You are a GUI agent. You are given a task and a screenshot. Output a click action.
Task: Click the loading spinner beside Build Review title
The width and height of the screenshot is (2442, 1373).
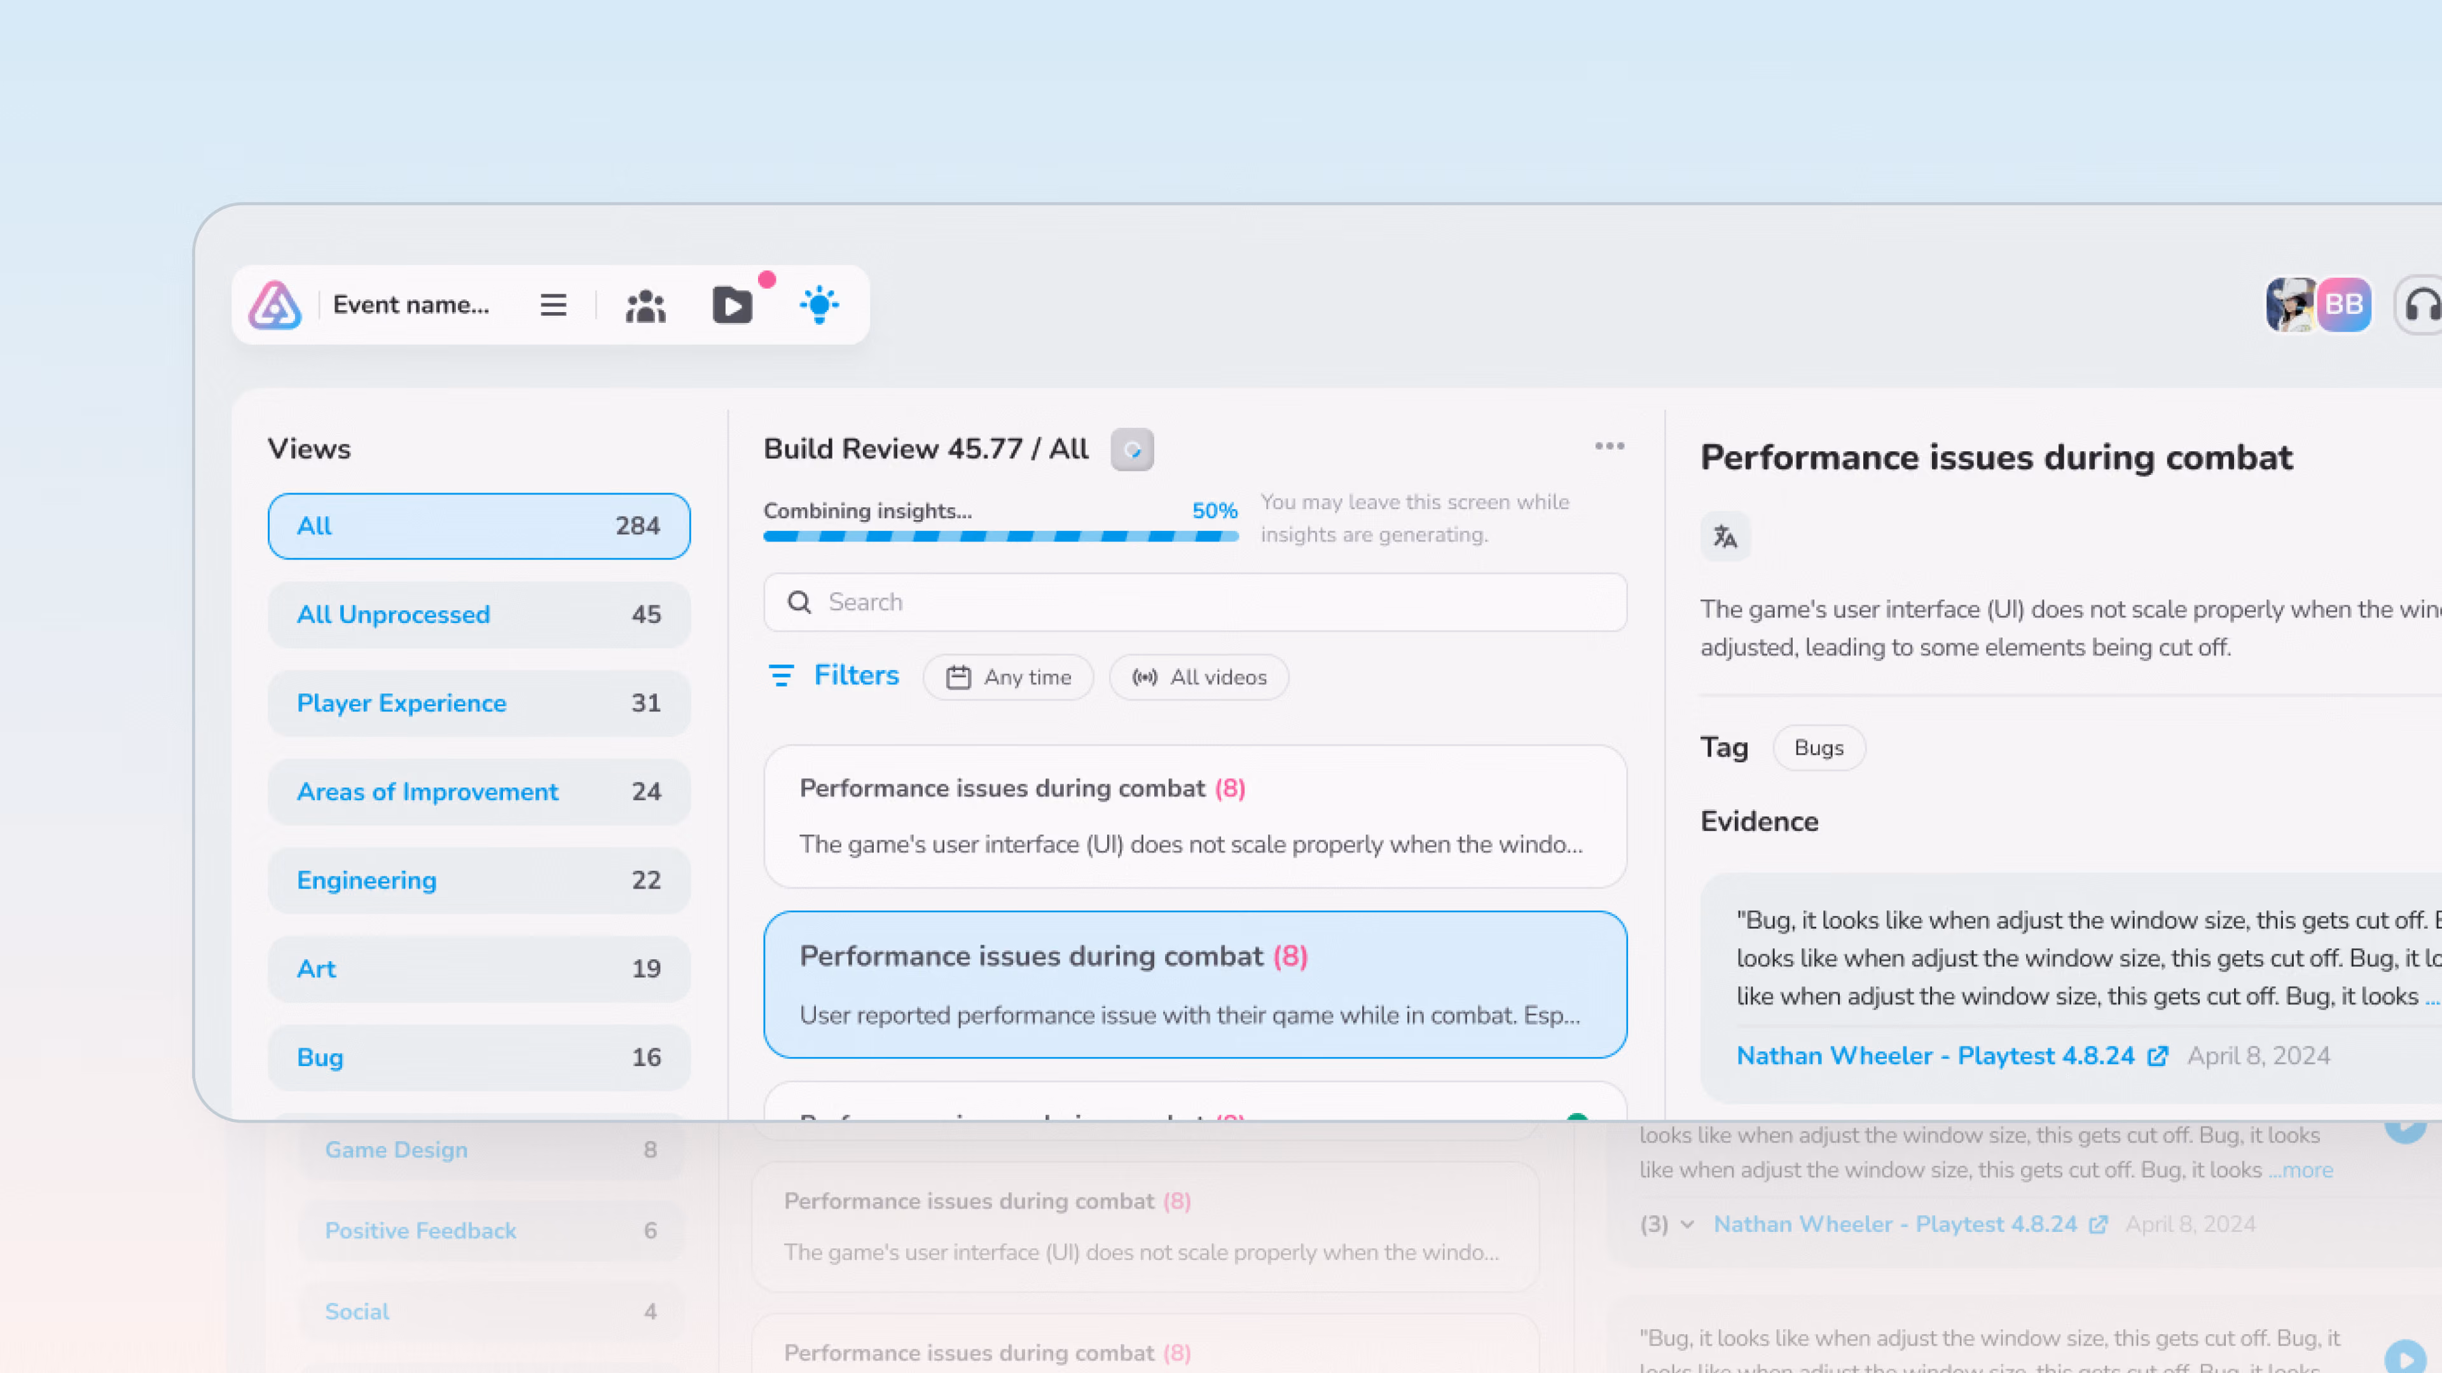coord(1132,449)
